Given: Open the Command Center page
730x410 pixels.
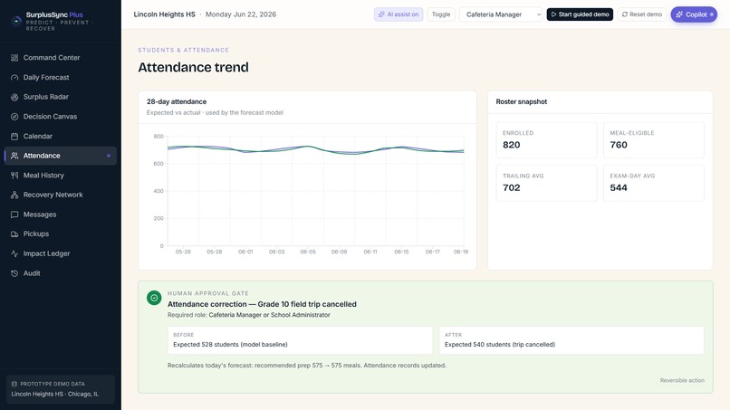Looking at the screenshot, I should (61, 58).
